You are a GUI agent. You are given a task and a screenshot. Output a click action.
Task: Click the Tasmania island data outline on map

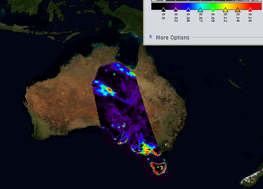pos(158,168)
